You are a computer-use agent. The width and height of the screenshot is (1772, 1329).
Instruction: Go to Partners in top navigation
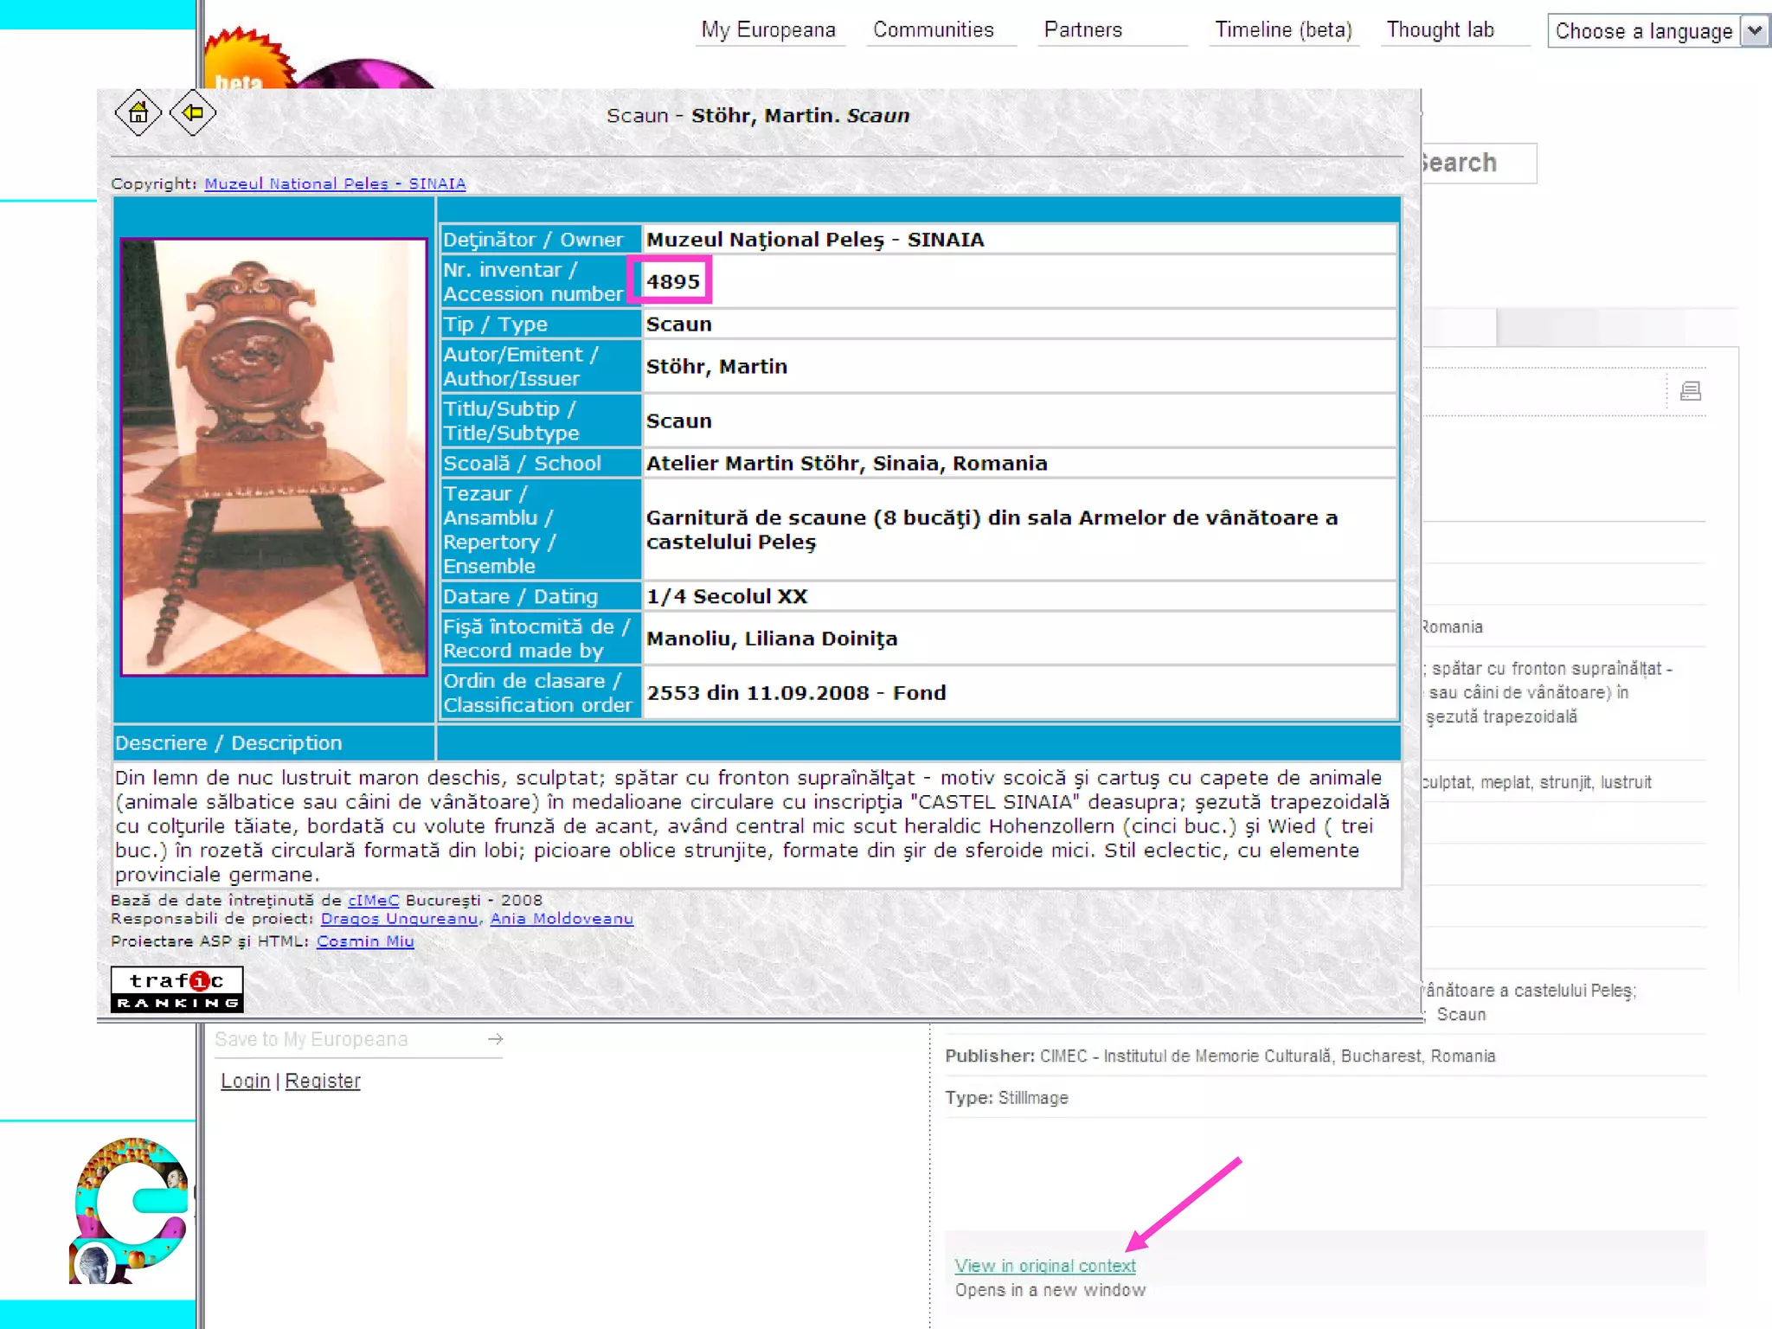point(1083,30)
